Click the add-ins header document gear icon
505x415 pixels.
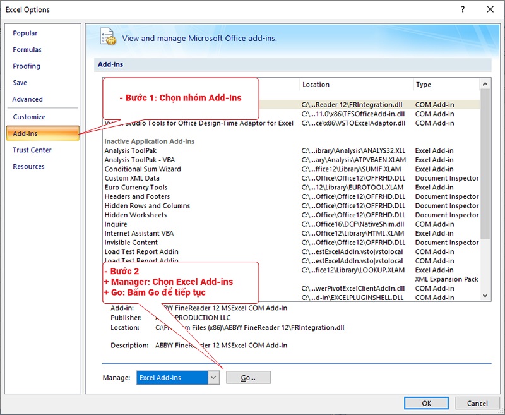(108, 37)
